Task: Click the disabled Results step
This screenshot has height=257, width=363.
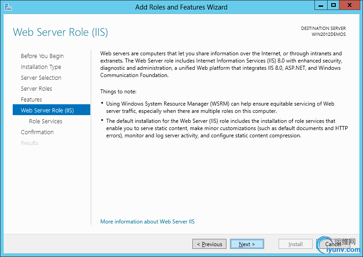Action: 29,143
